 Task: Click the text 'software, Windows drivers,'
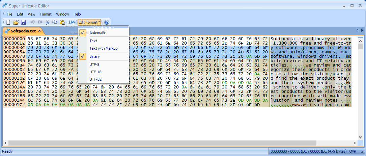click(305, 56)
